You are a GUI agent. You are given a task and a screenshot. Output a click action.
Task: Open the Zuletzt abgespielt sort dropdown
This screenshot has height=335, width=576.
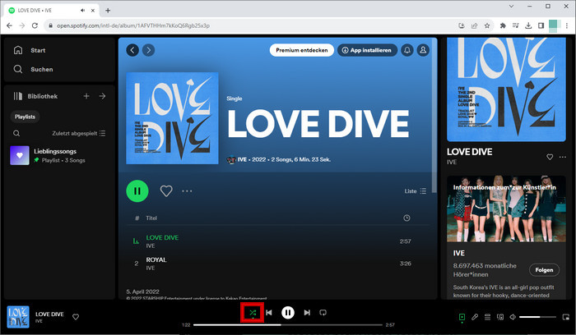click(79, 133)
